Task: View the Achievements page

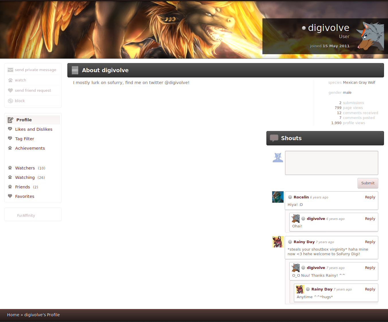Action: tap(30, 148)
